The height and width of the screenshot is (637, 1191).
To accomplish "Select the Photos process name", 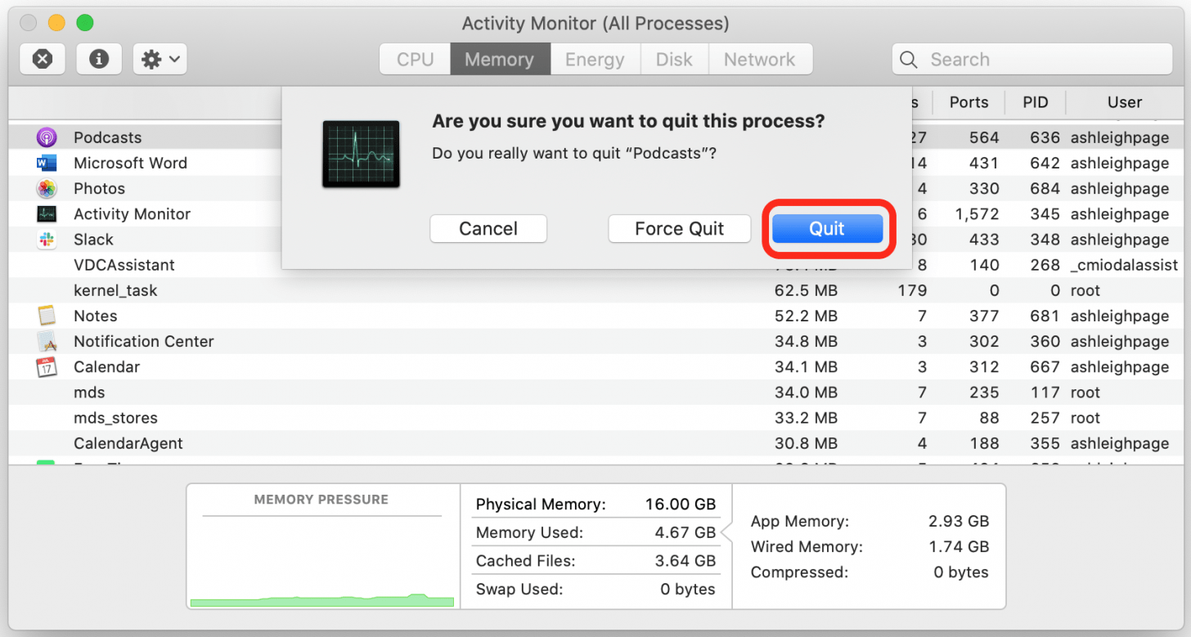I will [99, 188].
